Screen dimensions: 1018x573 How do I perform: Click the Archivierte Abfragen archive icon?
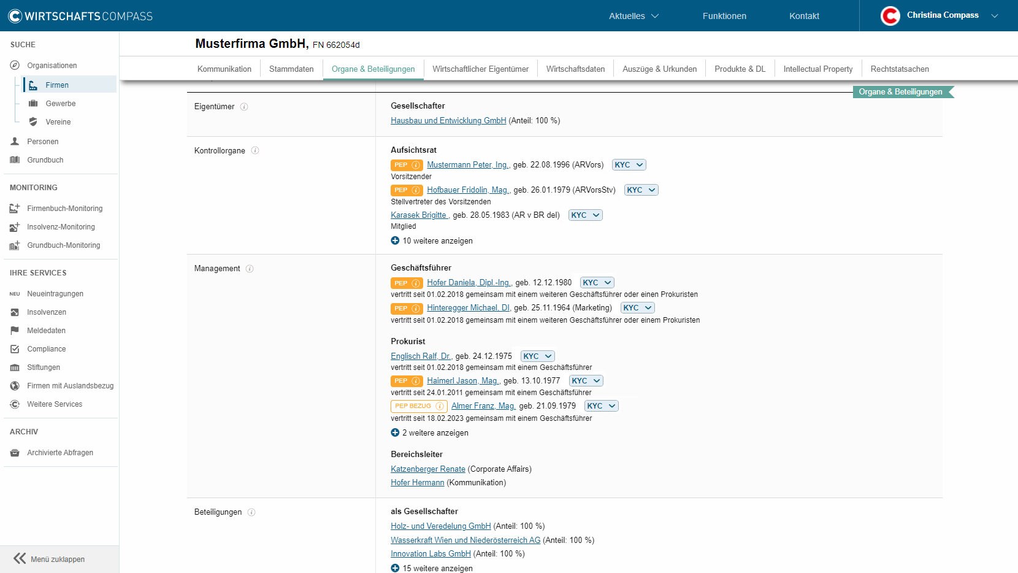(15, 452)
